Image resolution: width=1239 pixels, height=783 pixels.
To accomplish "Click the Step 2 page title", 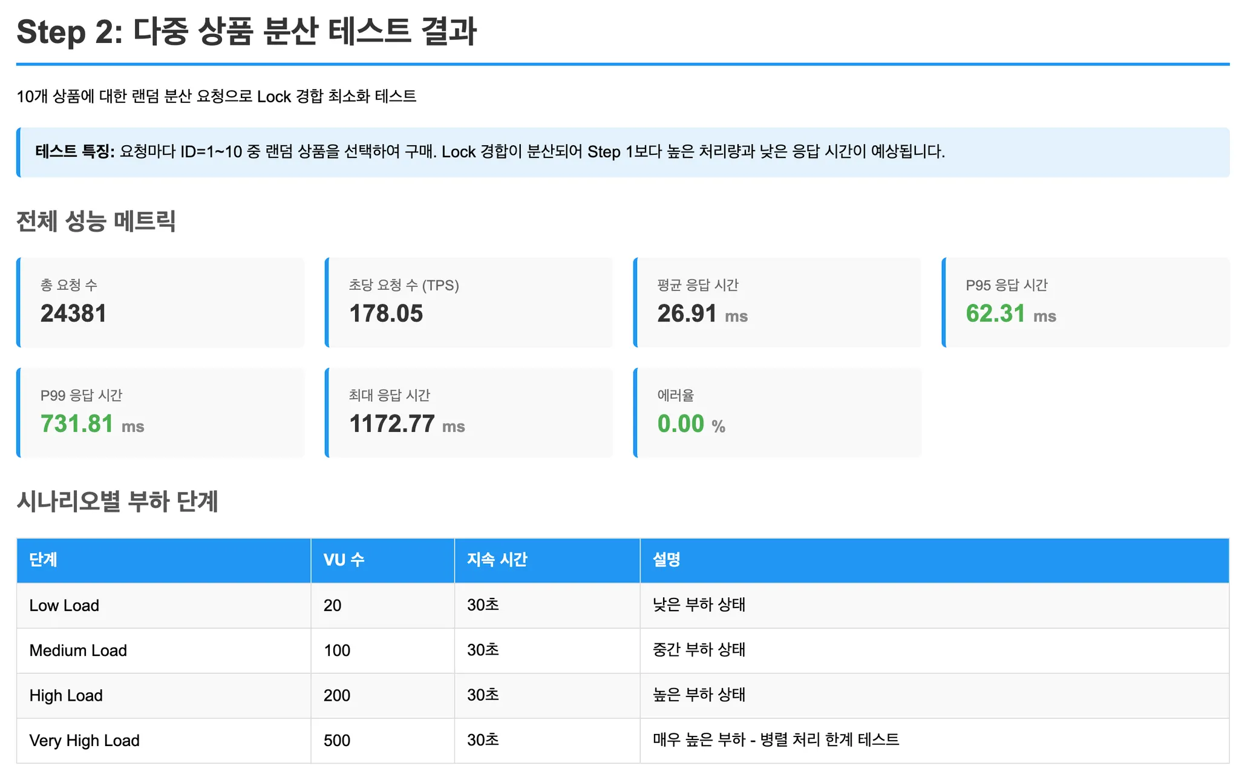I will 247,31.
